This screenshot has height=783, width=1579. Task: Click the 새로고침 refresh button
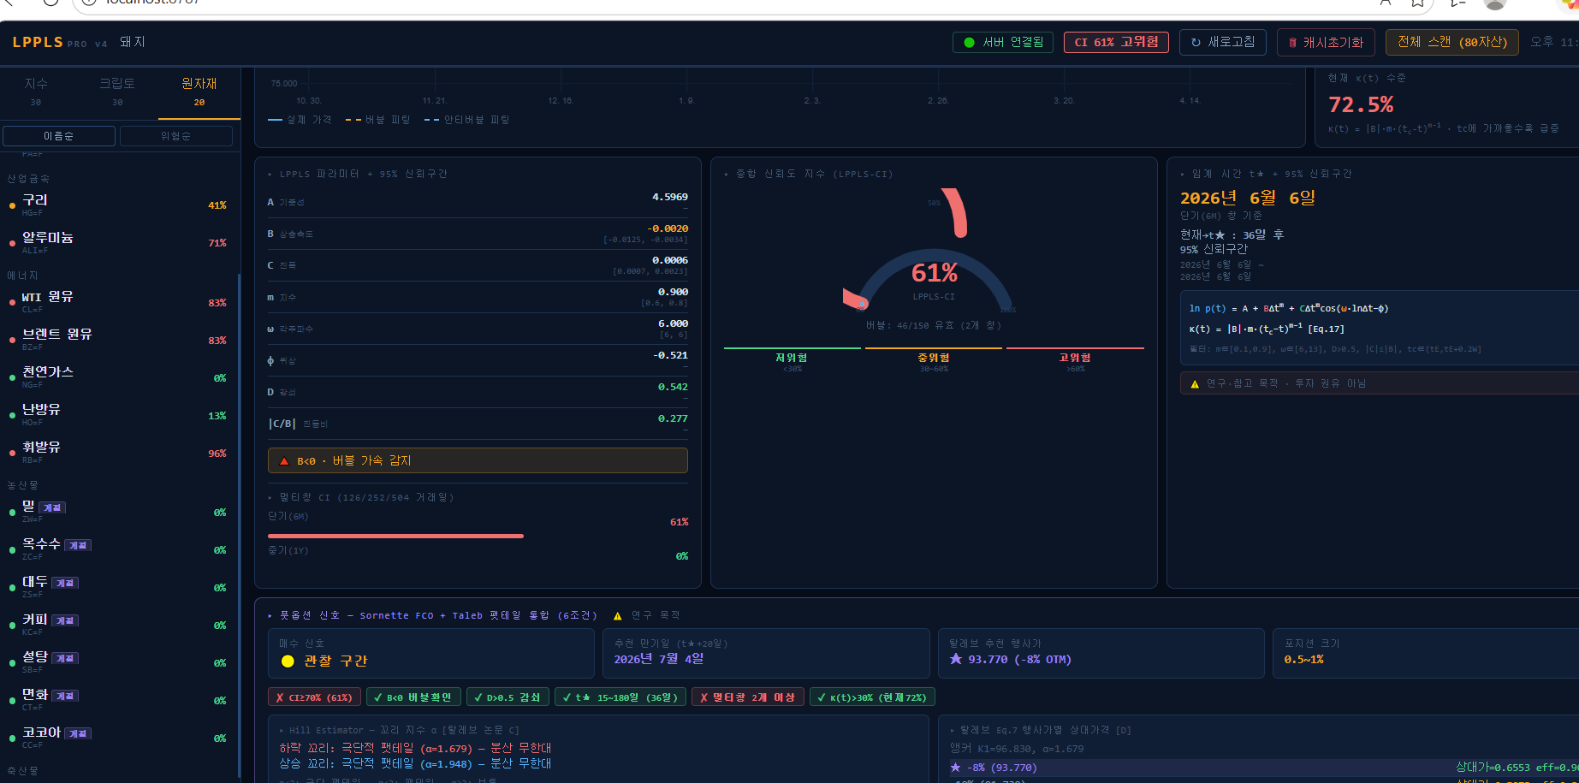(1222, 42)
